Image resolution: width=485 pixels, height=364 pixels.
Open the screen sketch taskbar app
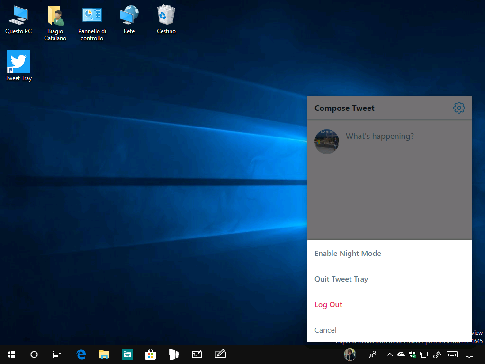point(197,355)
